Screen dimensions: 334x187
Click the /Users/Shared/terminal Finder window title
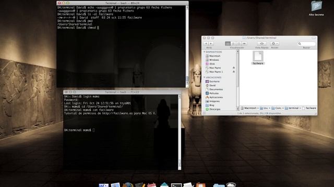pos(261,38)
